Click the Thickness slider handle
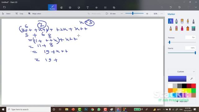This screenshot has width=199, height=112. pyautogui.click(x=169, y=42)
